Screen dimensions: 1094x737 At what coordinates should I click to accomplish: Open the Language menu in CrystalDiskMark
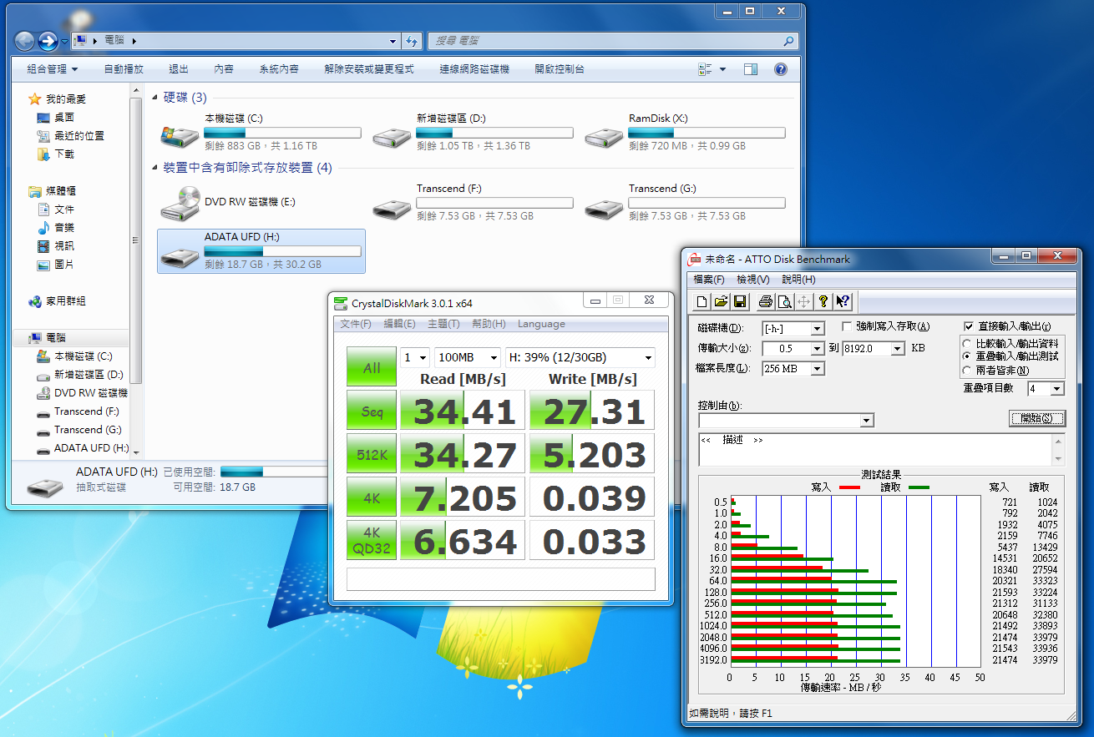tap(541, 324)
